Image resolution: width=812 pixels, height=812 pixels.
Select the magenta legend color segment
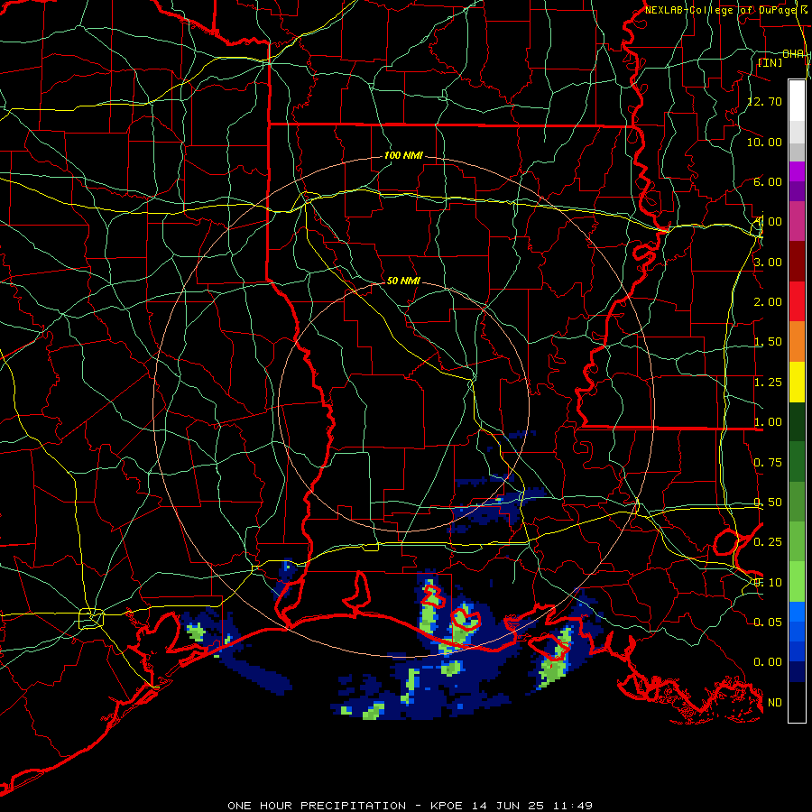tap(797, 171)
